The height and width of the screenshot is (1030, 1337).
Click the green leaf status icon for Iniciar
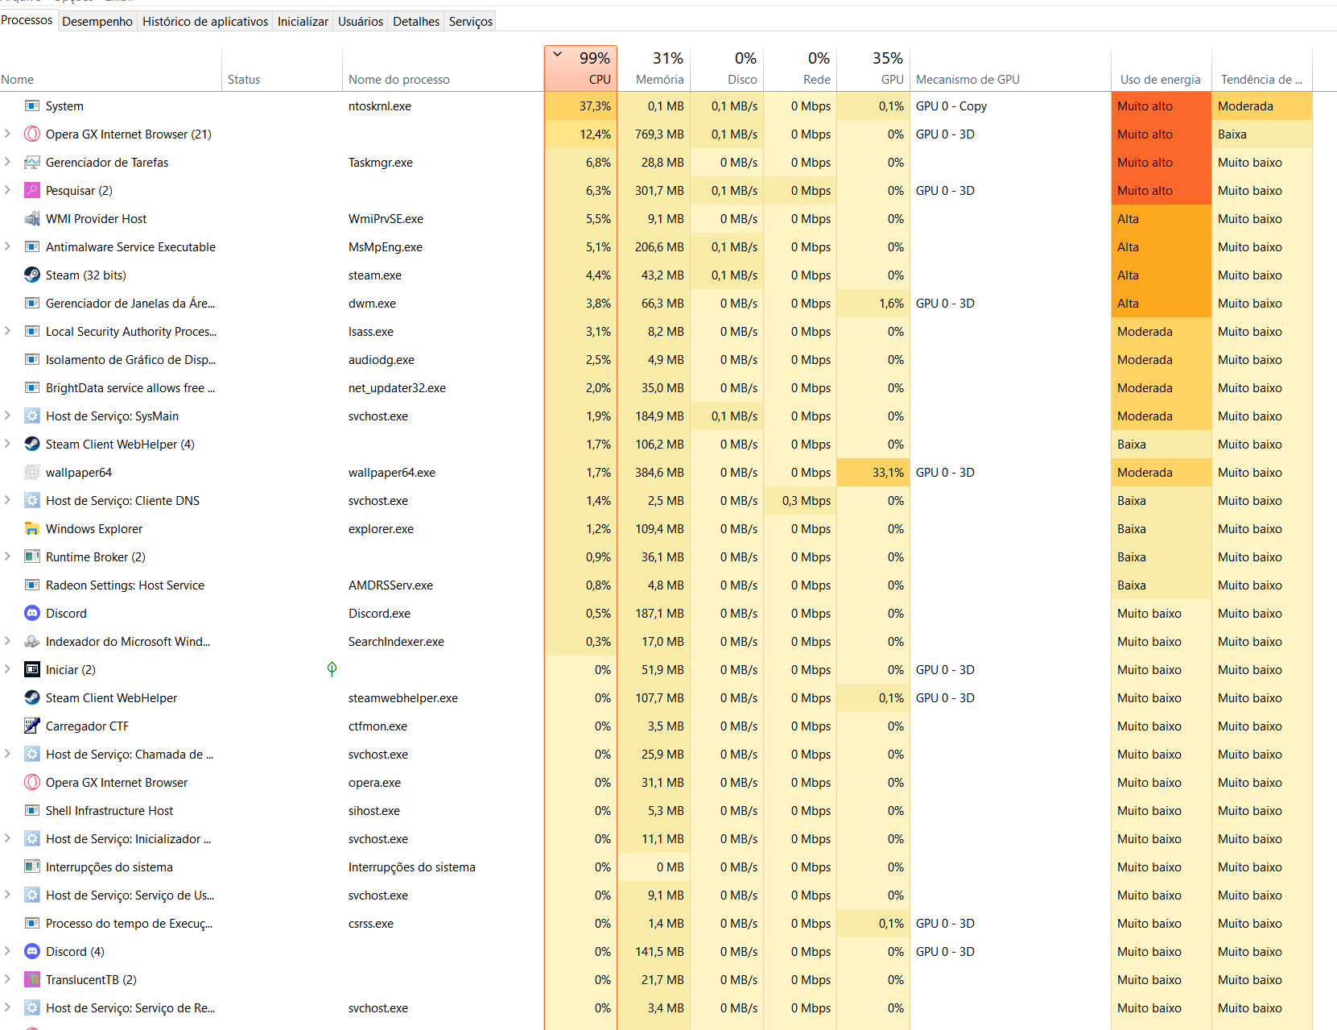tap(332, 669)
